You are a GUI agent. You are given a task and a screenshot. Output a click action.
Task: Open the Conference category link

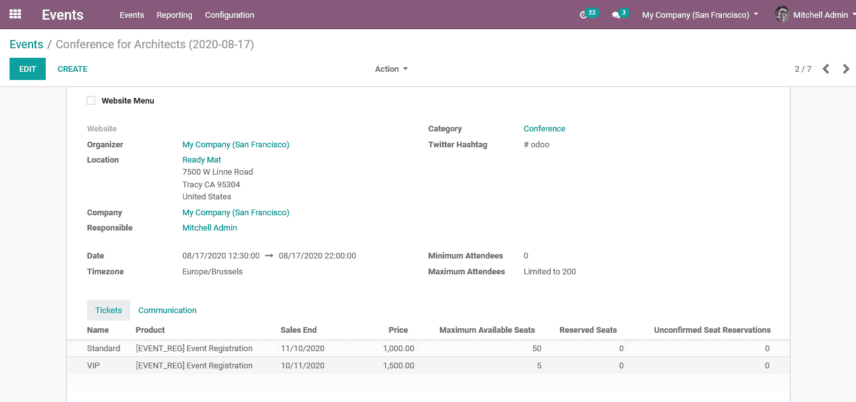[545, 129]
